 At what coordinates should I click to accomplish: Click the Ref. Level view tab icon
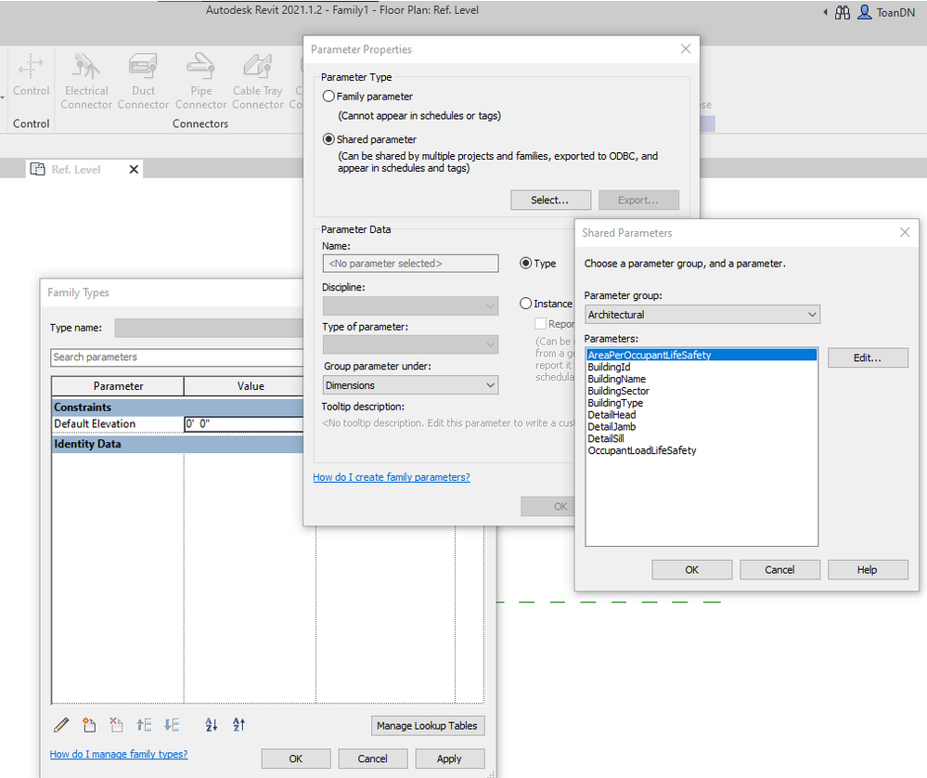coord(37,169)
